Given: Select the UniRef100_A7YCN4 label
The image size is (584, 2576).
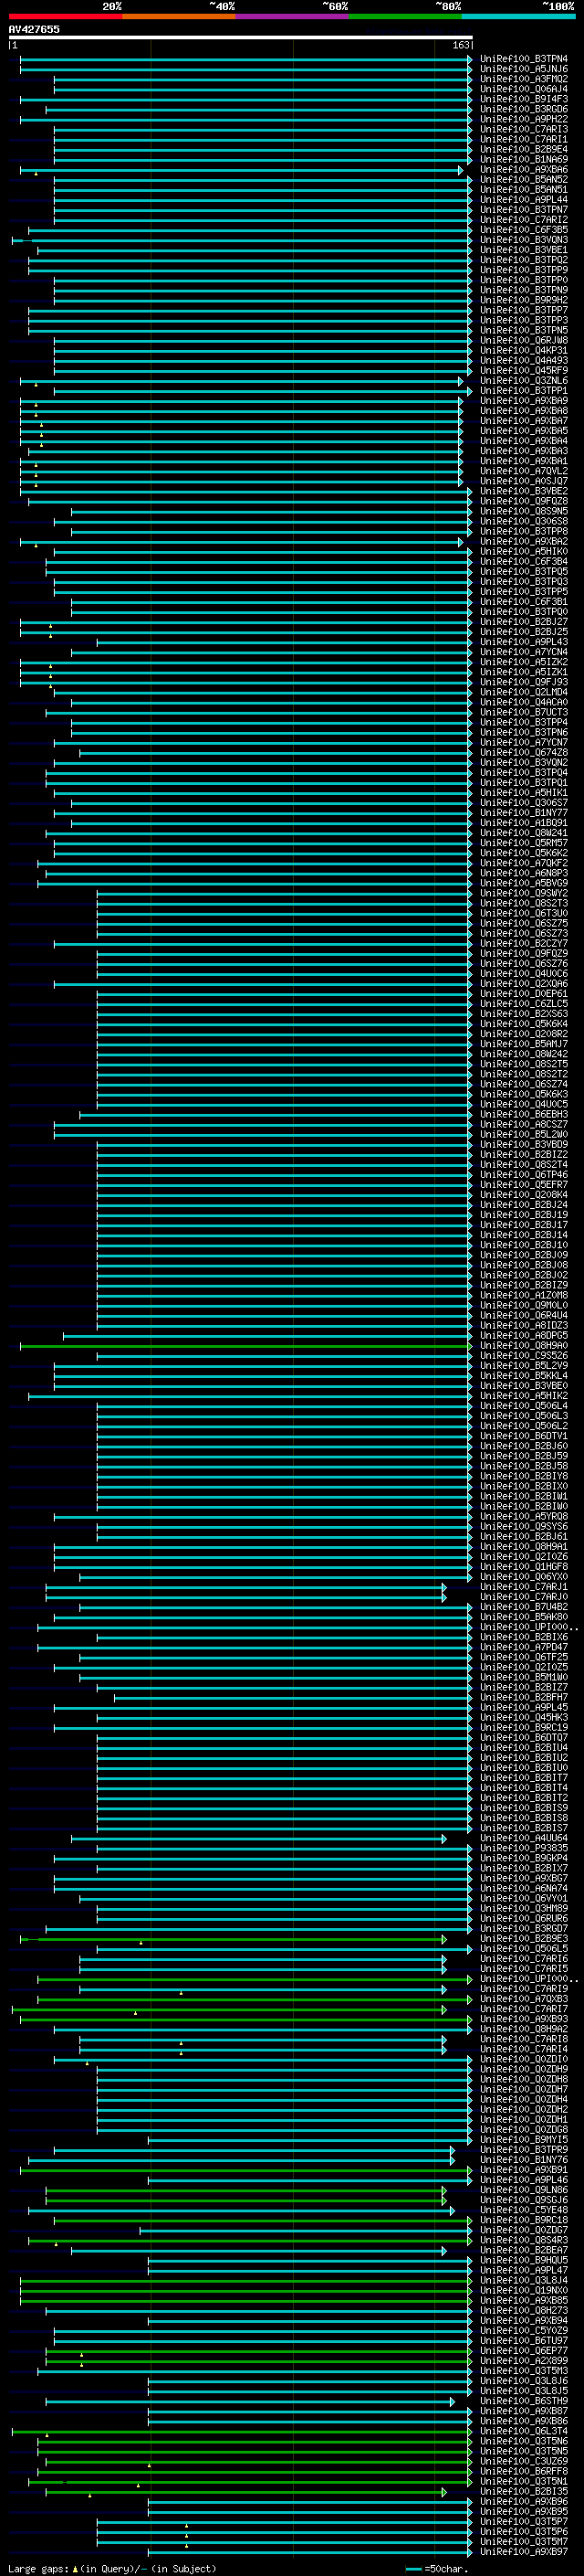Looking at the screenshot, I should [x=523, y=652].
